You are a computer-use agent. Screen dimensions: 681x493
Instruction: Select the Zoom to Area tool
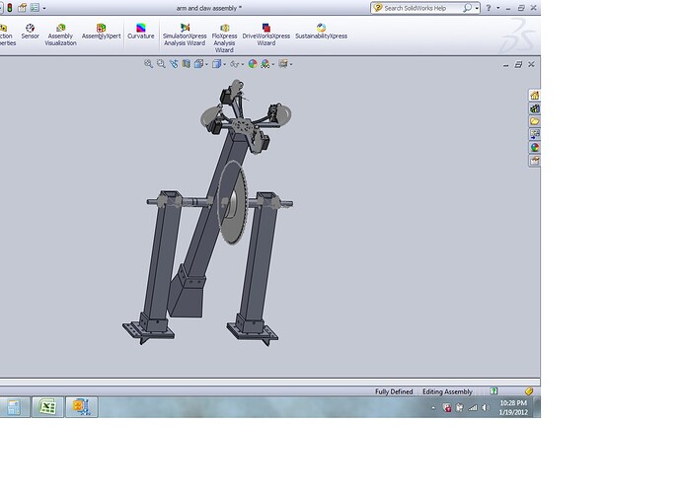[x=161, y=64]
